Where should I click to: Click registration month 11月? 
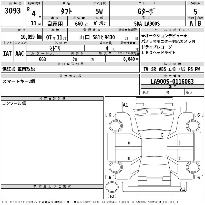coord(36,23)
